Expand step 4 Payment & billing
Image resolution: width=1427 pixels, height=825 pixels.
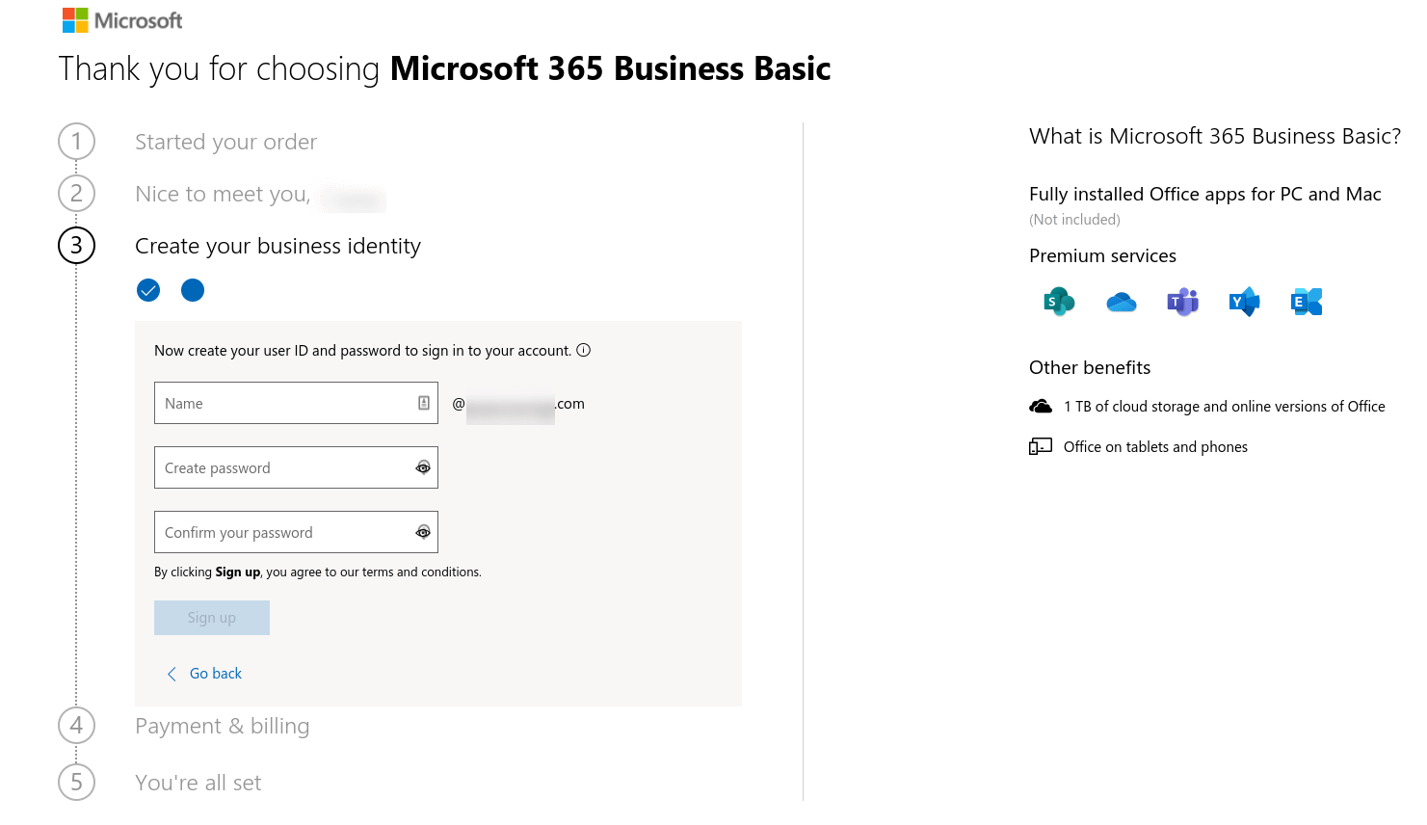[x=222, y=726]
